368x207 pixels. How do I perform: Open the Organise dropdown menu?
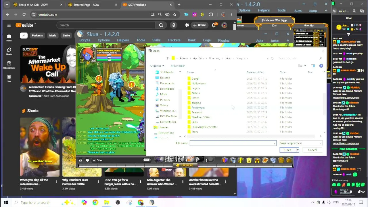point(157,66)
